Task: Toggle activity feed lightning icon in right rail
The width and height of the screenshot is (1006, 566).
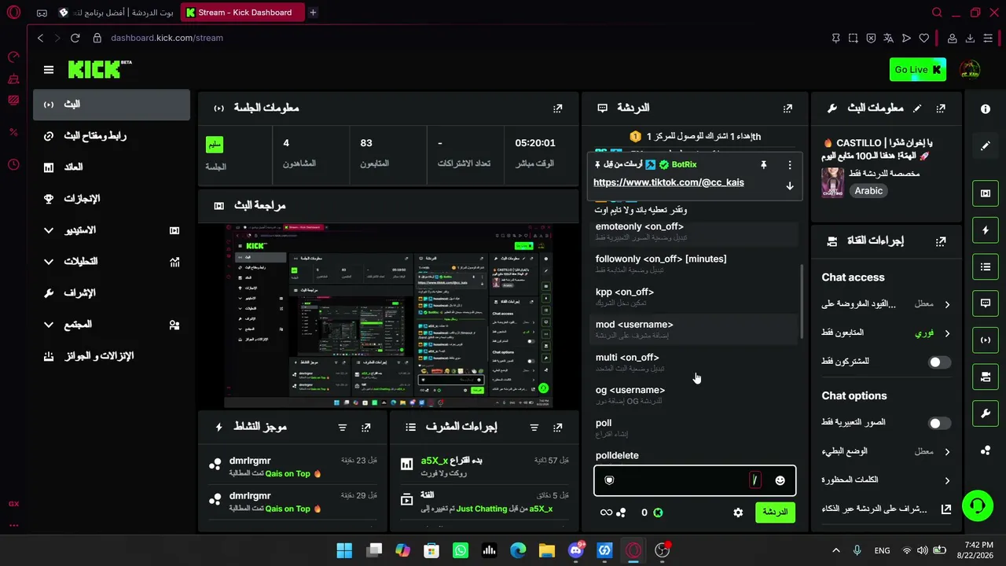Action: coord(986,230)
